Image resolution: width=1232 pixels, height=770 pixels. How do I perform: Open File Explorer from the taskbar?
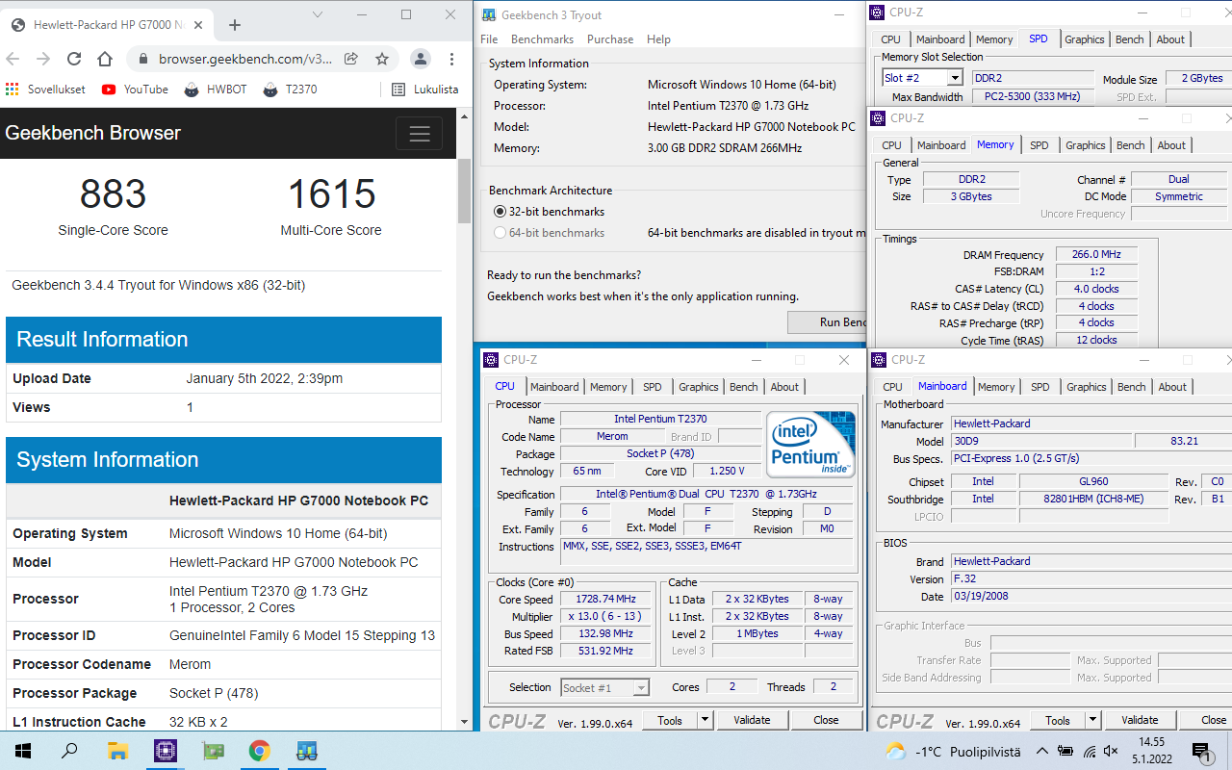[x=117, y=751]
